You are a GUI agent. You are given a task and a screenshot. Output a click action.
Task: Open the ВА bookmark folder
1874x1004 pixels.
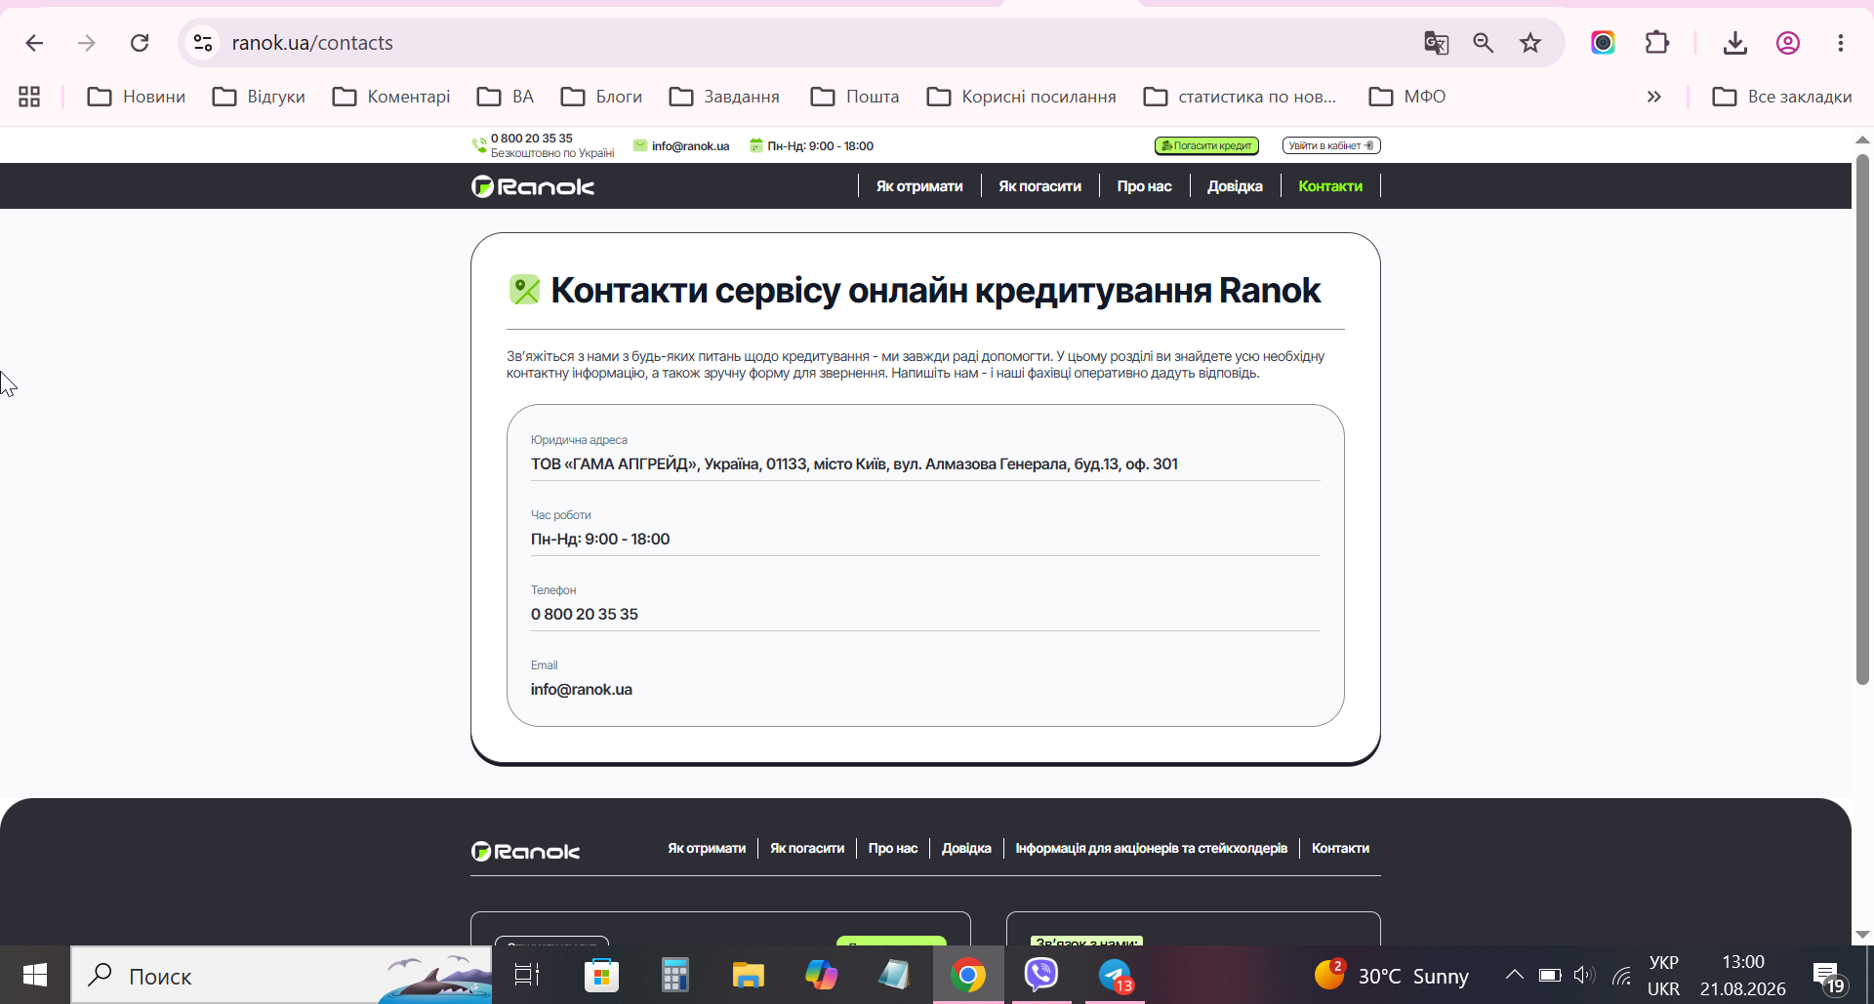coord(506,97)
